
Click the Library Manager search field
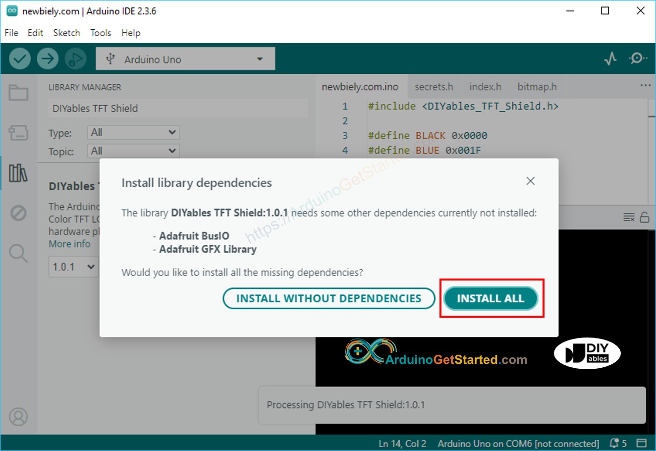tap(177, 108)
